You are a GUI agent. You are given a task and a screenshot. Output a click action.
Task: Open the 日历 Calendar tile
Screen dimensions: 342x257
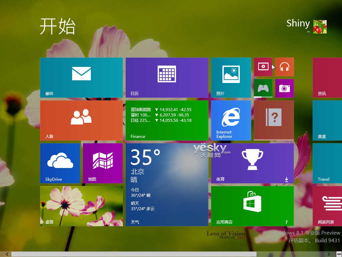point(167,78)
